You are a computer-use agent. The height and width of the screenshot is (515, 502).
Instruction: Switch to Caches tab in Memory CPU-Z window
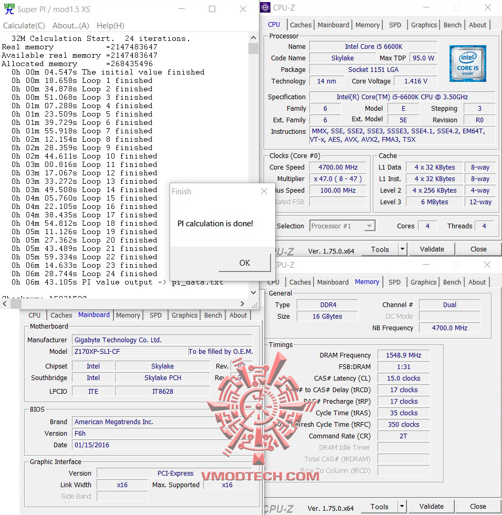coord(300,282)
